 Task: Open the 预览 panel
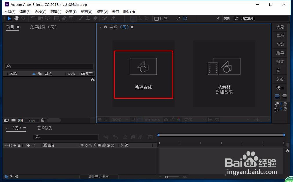[280, 44]
